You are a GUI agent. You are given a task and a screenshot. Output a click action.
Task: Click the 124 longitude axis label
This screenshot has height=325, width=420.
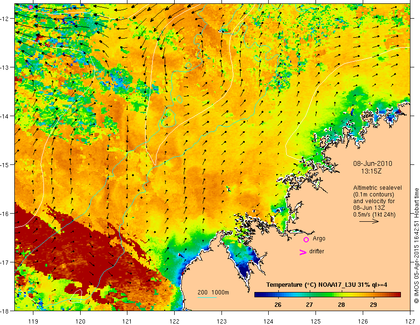(269, 321)
